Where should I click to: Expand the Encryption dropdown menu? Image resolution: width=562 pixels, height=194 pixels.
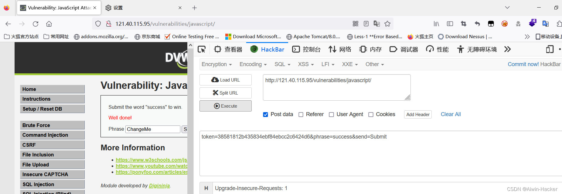click(x=217, y=64)
